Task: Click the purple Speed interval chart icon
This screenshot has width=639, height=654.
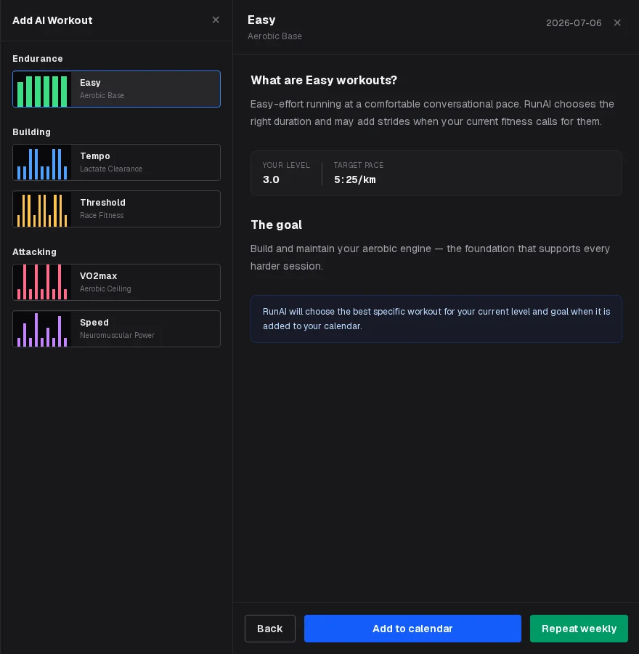Action: tap(42, 328)
